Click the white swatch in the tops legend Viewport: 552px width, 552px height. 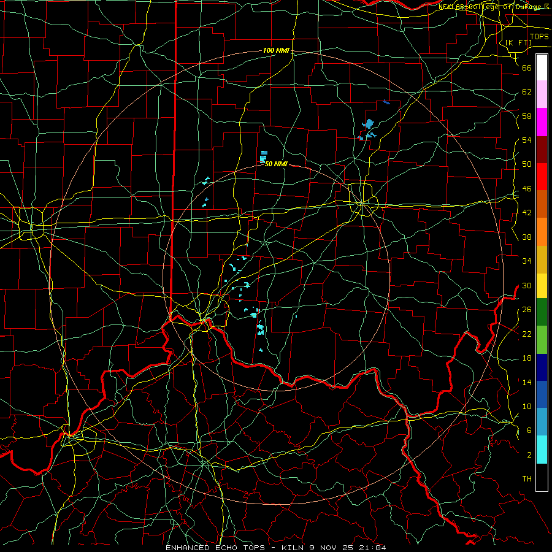542,67
